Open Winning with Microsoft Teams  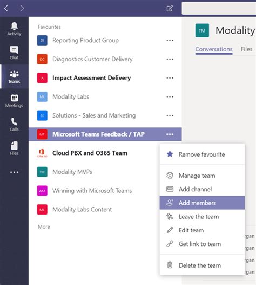(x=92, y=191)
